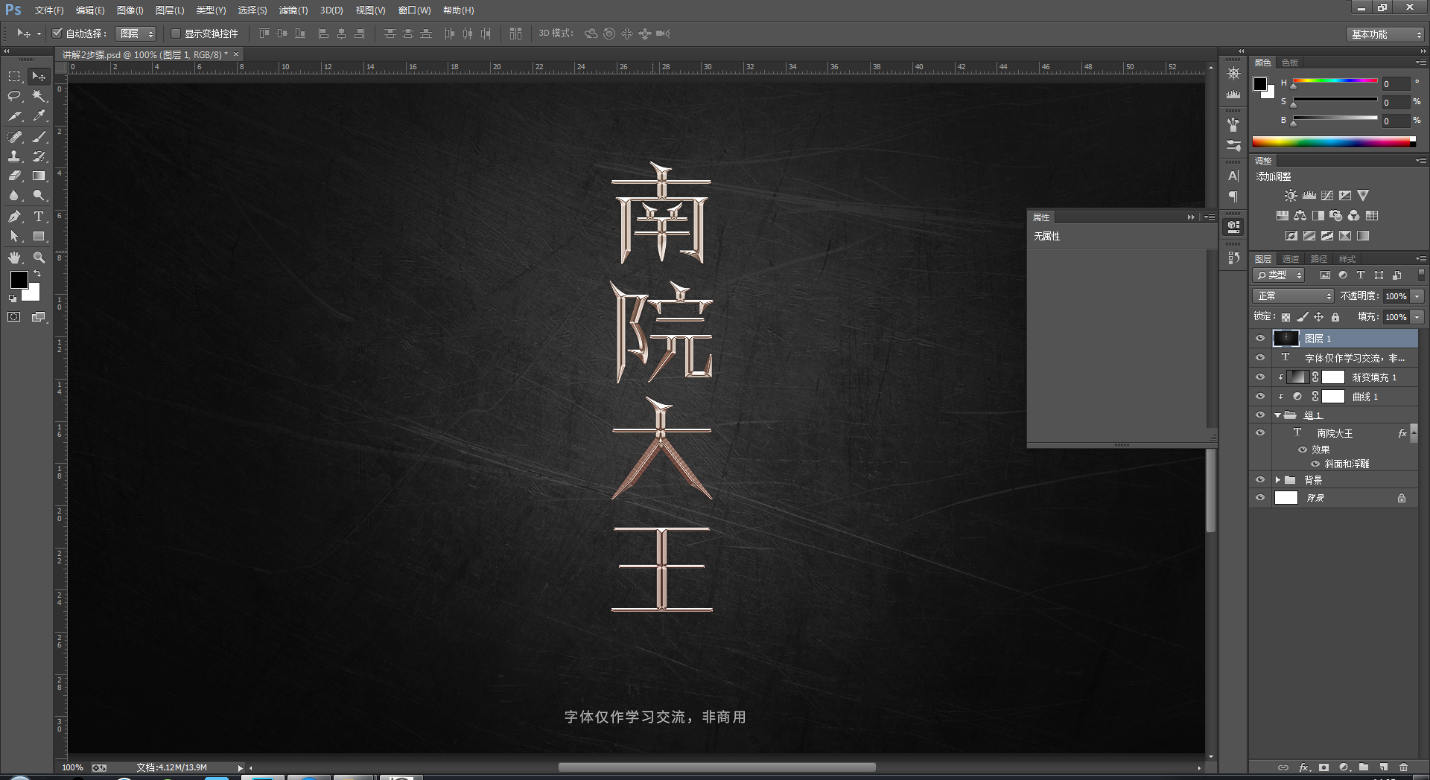Select the Lasso tool
Screen dimensions: 1430x780
tap(14, 96)
